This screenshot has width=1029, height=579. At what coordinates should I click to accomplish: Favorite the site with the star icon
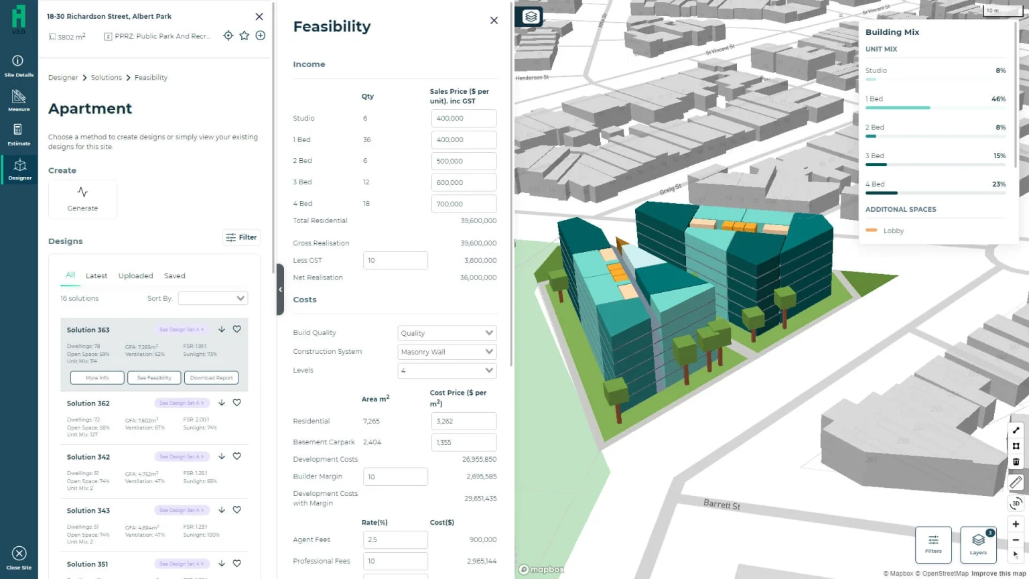coord(245,36)
